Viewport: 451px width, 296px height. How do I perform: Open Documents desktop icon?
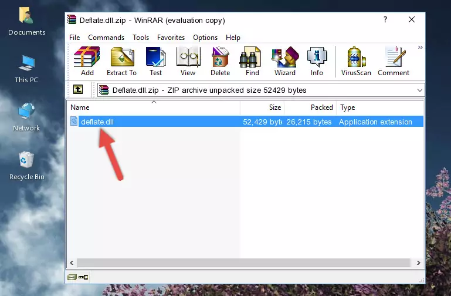tap(26, 22)
